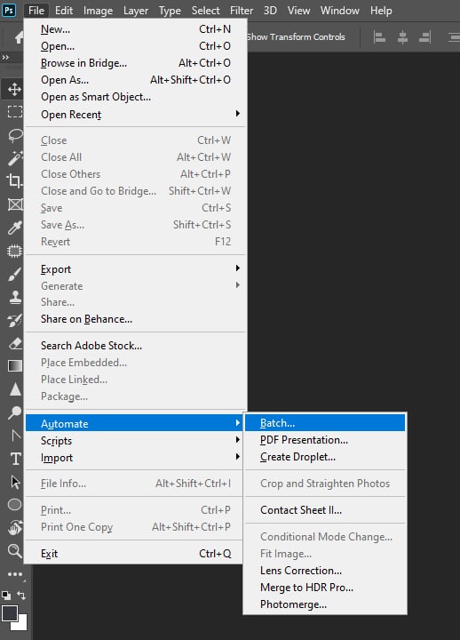
Task: Select the Brush tool
Action: point(15,274)
